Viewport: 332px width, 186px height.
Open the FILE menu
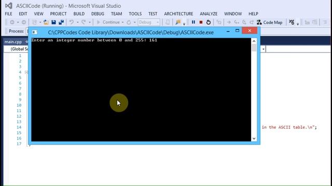point(8,14)
